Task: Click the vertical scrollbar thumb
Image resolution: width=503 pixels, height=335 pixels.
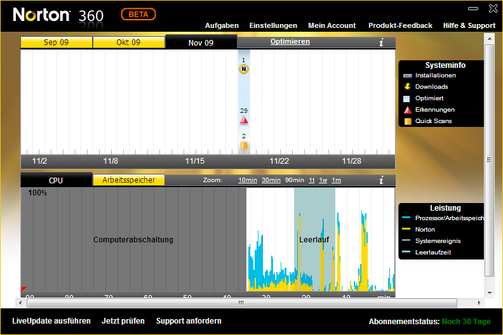Action: tap(490, 160)
